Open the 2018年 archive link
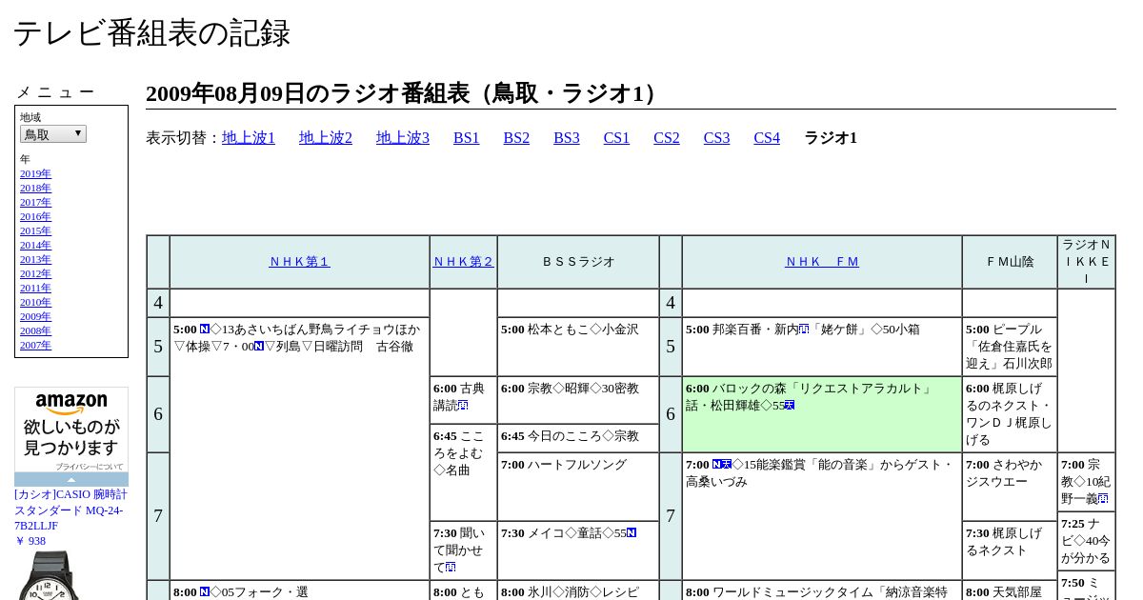The image size is (1143, 600). (35, 188)
